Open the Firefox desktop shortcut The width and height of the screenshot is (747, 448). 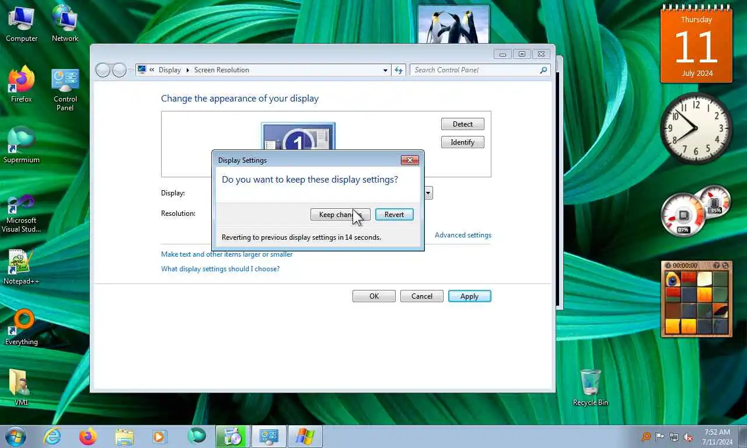pos(22,84)
